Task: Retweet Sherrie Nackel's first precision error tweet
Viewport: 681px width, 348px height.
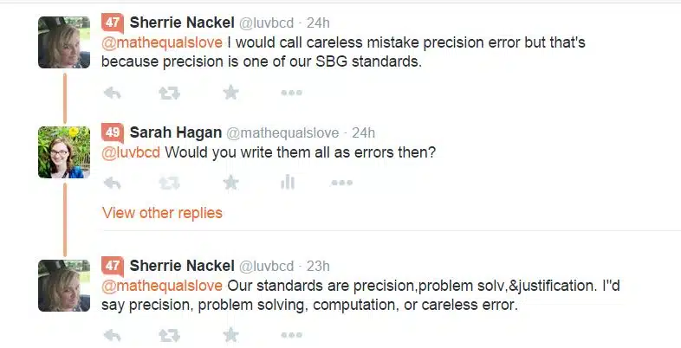Action: point(169,93)
